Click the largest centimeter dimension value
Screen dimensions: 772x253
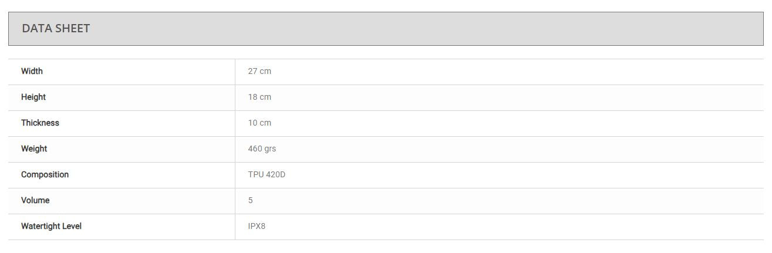(259, 71)
